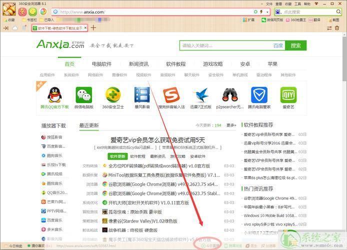Click the sidebar arrow icon in tab bar
The image size is (347, 250).
[x=5, y=28]
